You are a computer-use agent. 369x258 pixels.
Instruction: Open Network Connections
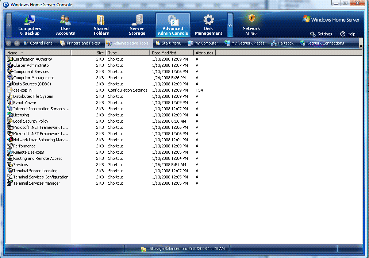[322, 43]
